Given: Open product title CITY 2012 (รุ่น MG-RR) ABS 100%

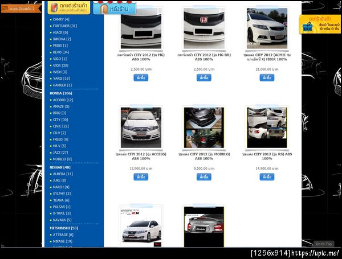Looking at the screenshot, I should (204, 57).
